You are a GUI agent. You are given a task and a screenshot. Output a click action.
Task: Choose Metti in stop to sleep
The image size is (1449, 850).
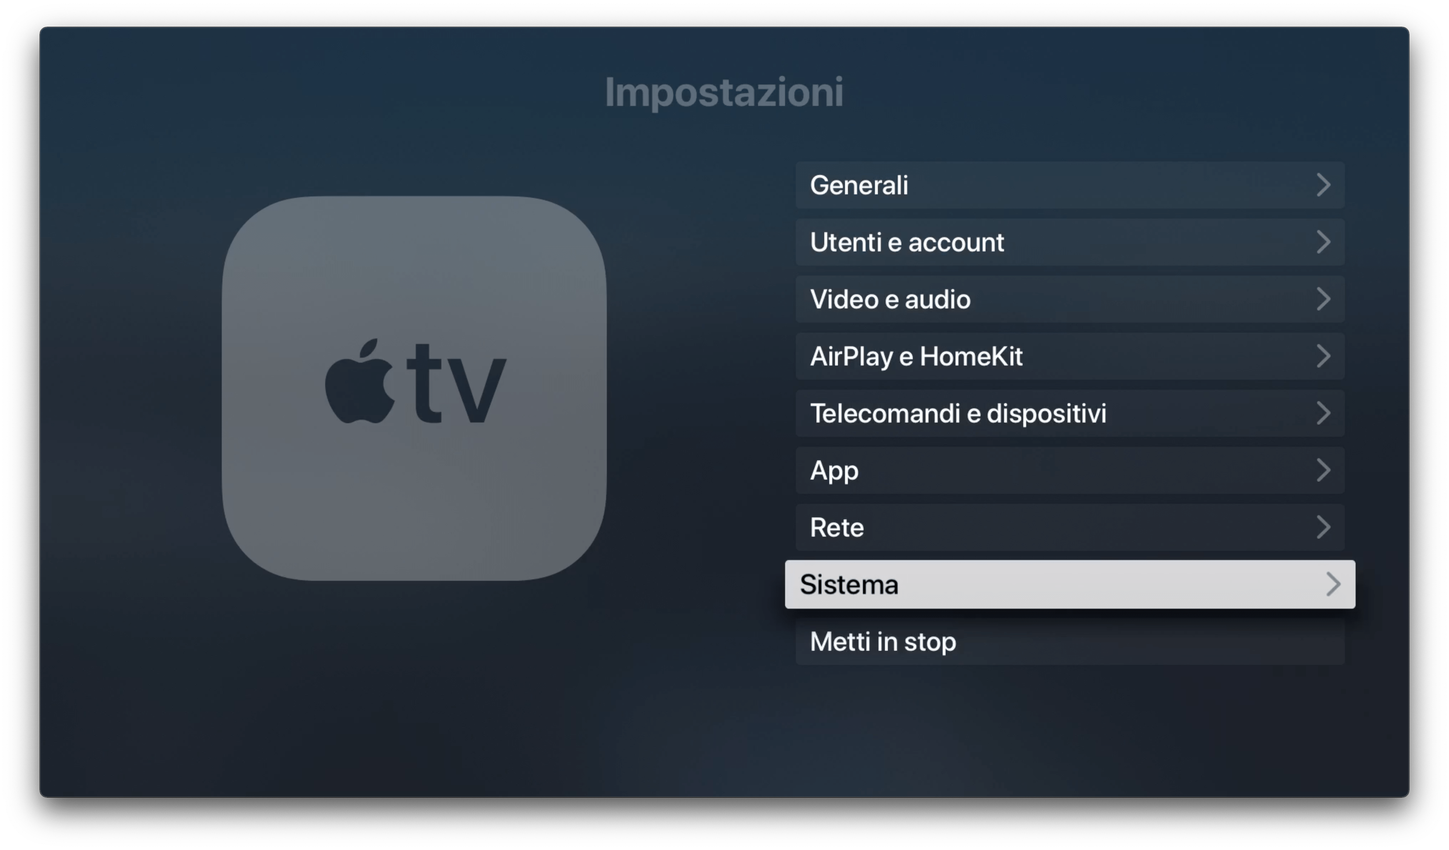[1070, 642]
